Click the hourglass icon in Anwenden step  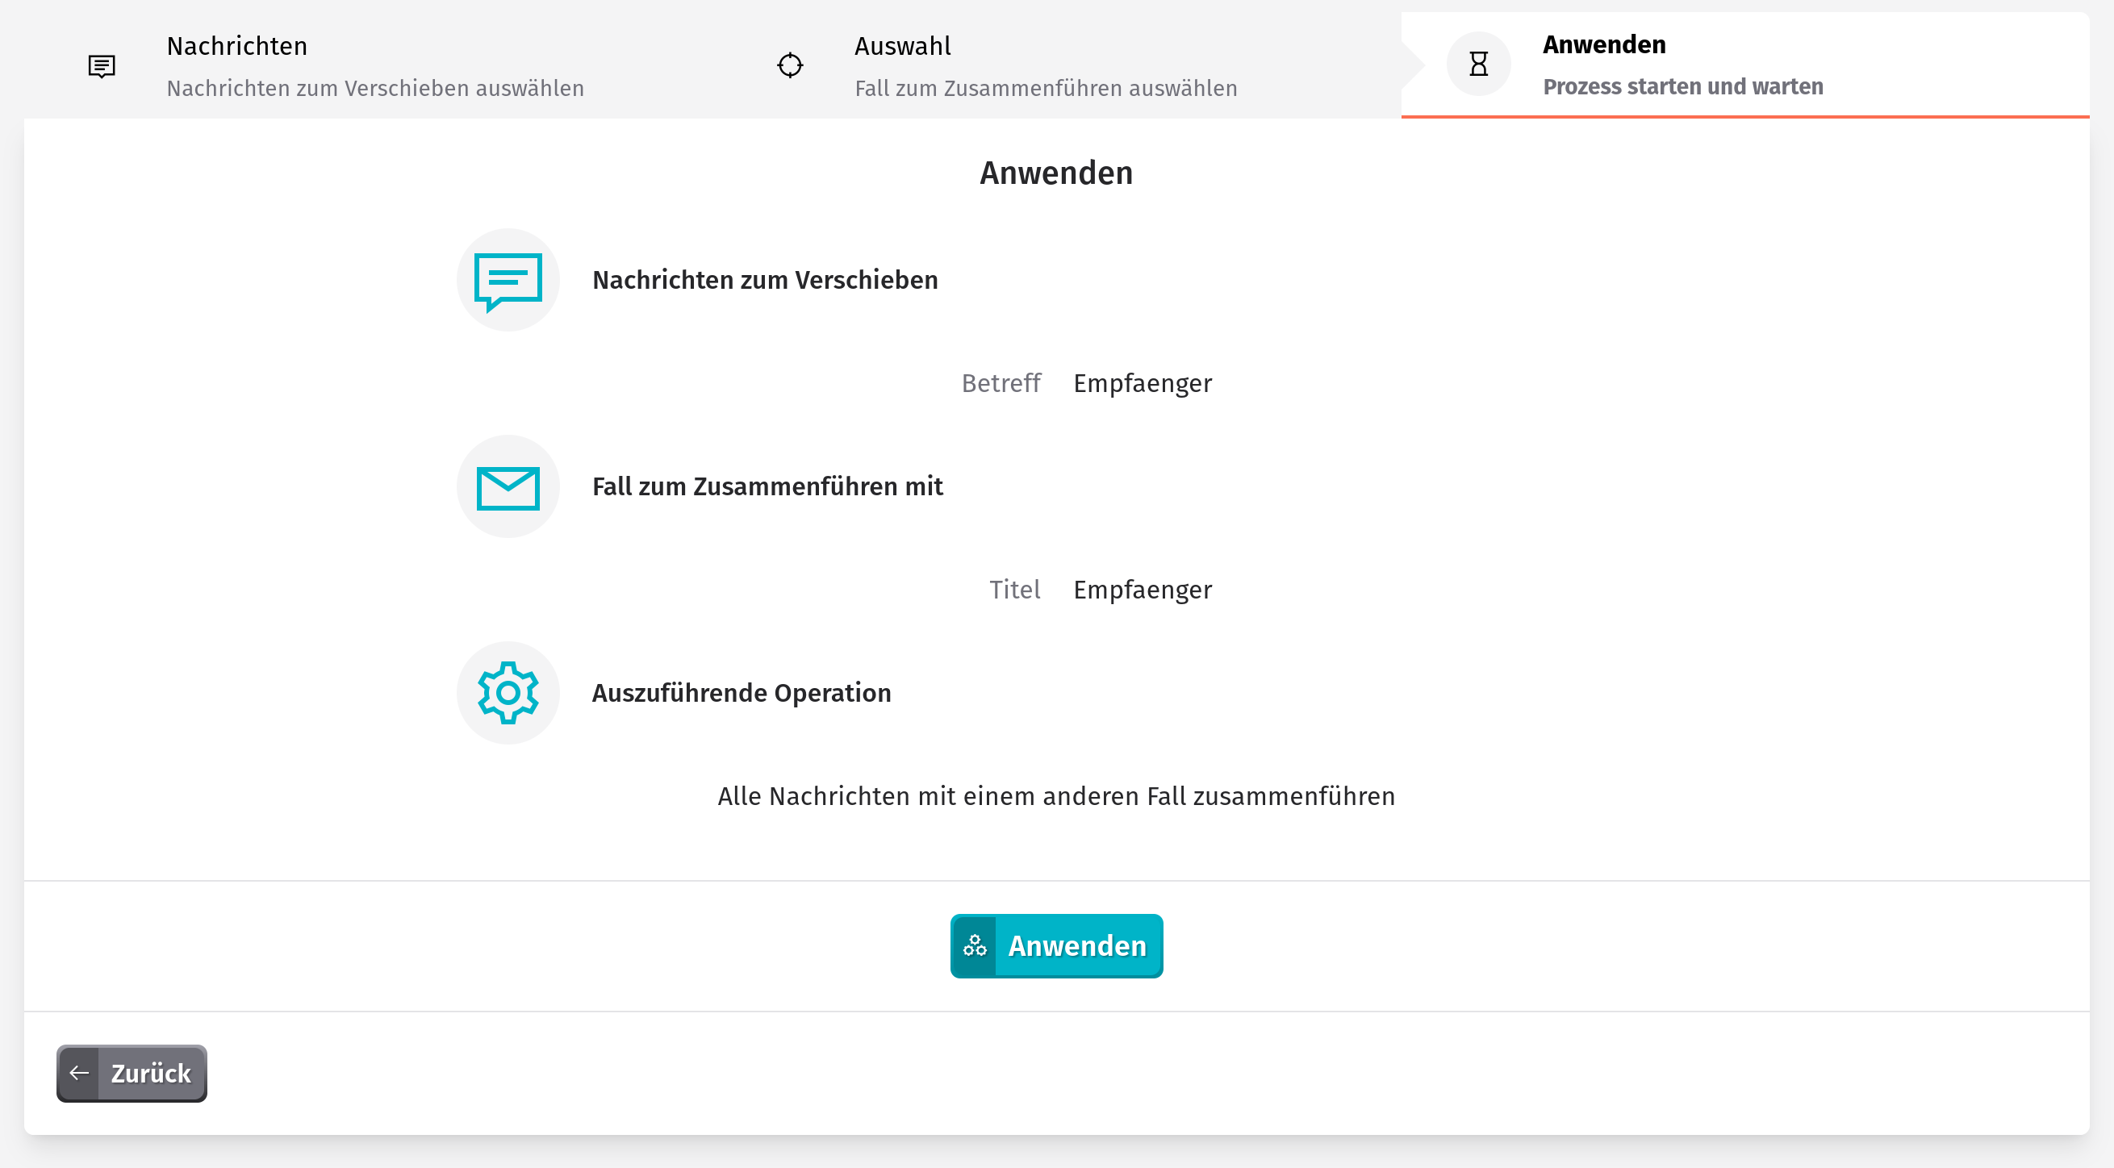point(1478,64)
